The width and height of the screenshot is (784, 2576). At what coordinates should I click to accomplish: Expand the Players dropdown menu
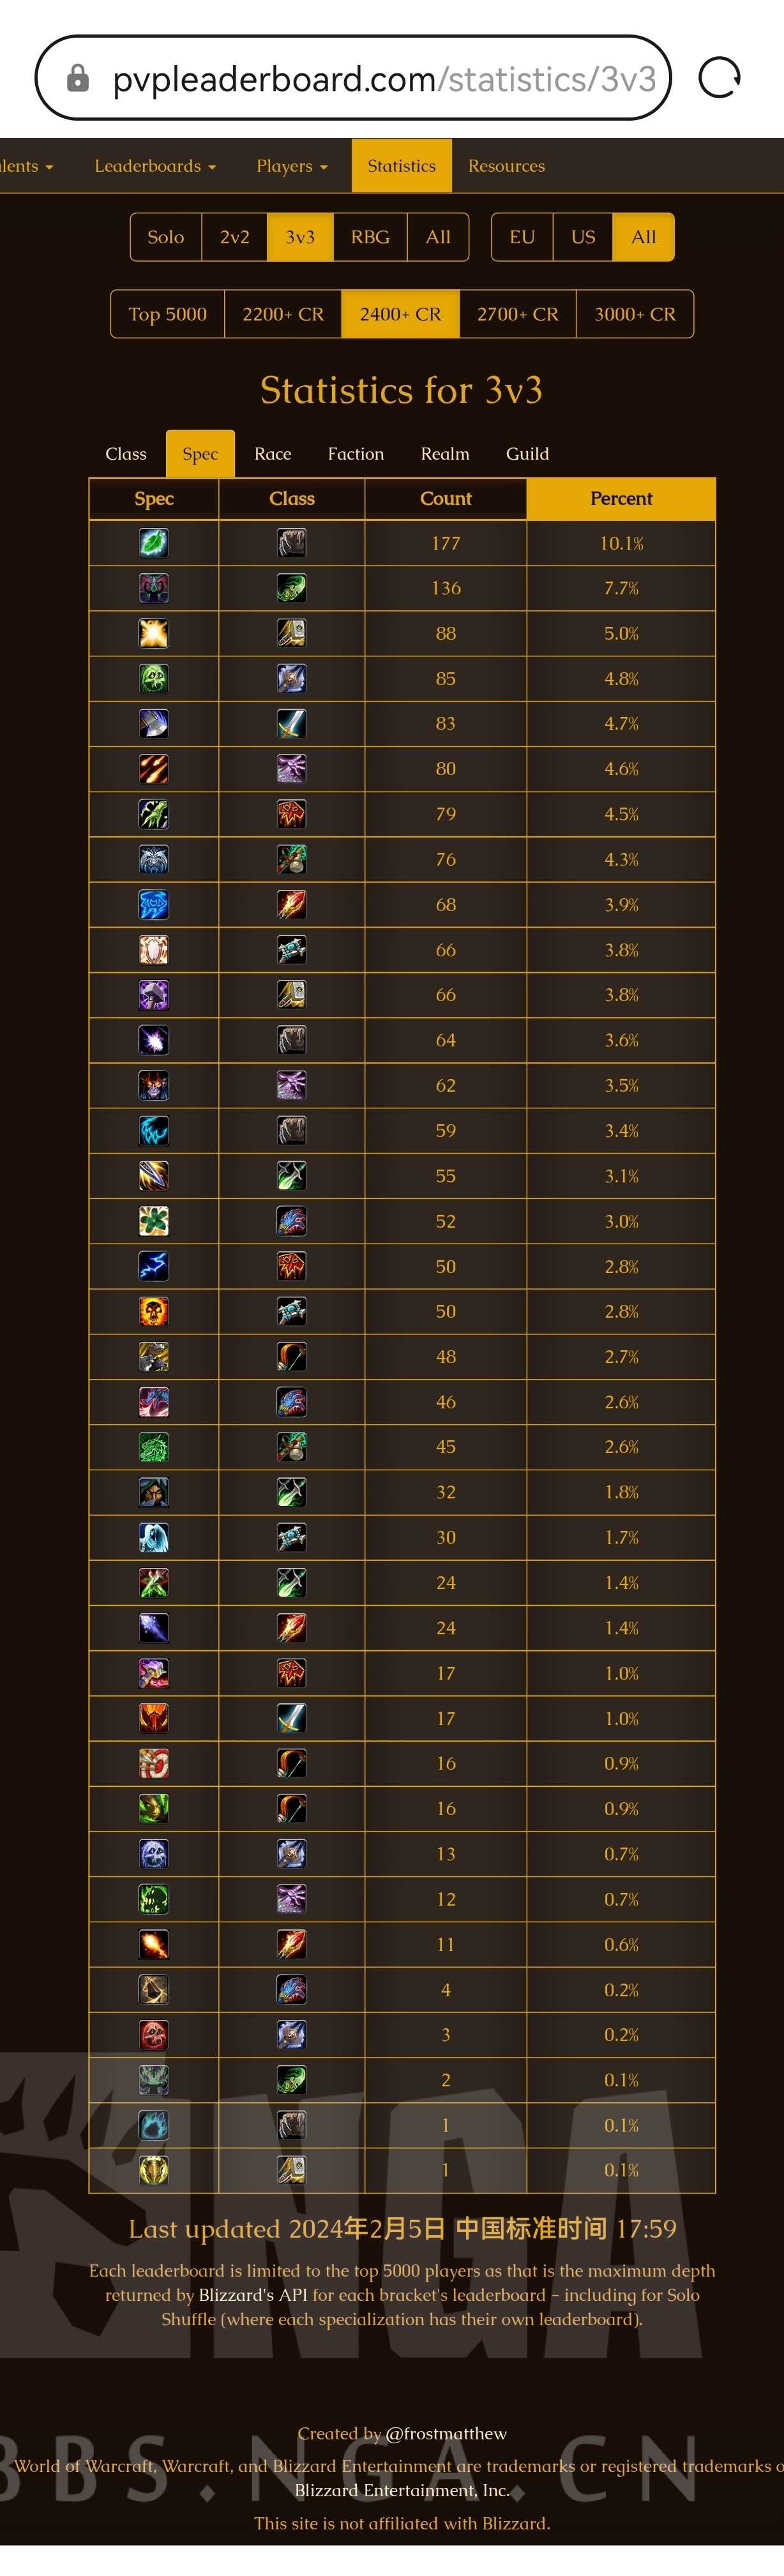[x=292, y=166]
